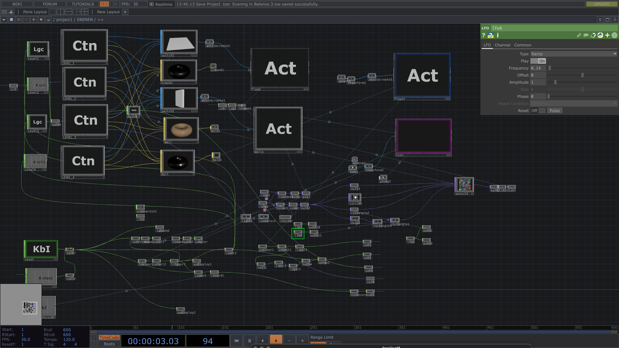Image resolution: width=619 pixels, height=348 pixels.
Task: Open the pane type dropdown arrow
Action: [x=4, y=20]
